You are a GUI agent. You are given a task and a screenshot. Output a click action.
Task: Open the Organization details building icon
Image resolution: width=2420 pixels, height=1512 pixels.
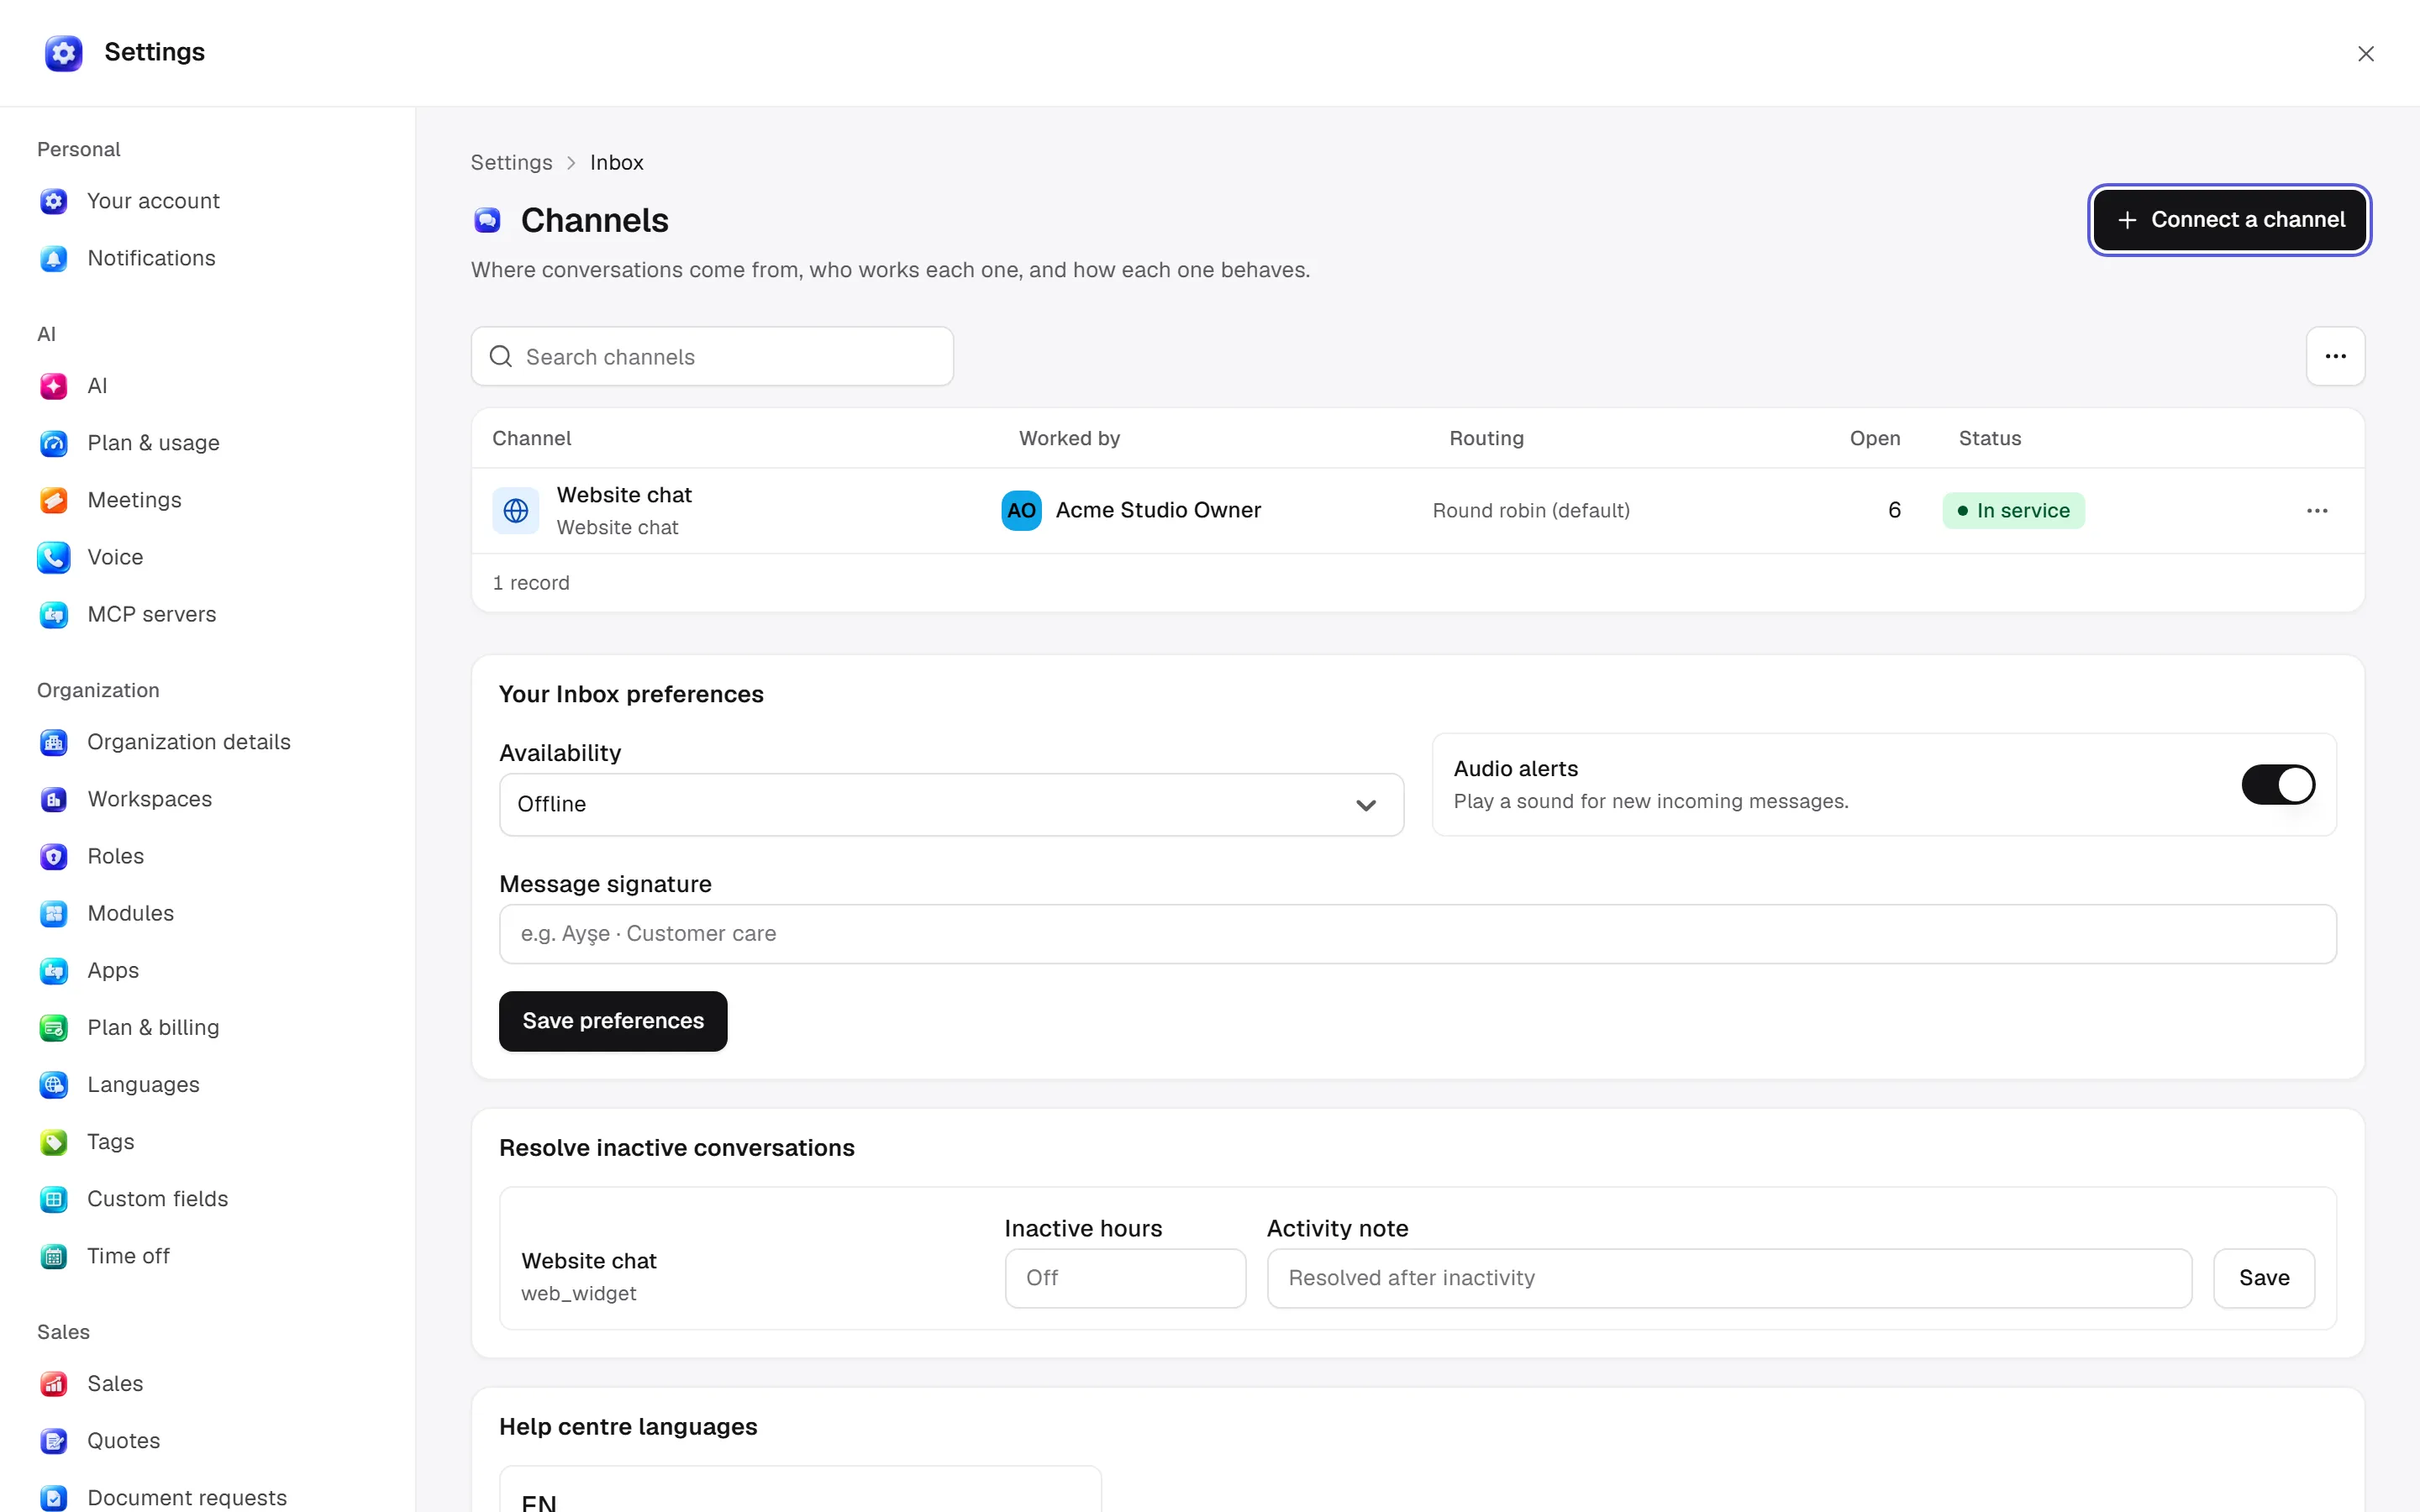click(53, 742)
